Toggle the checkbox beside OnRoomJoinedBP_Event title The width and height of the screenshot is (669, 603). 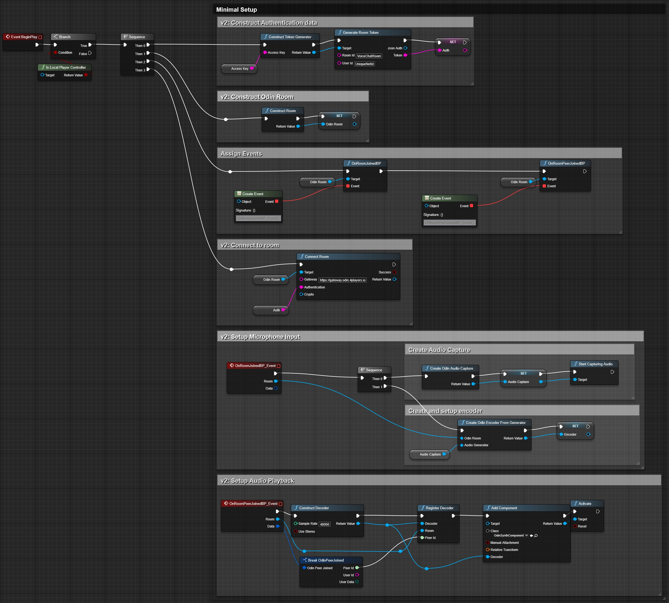(279, 366)
